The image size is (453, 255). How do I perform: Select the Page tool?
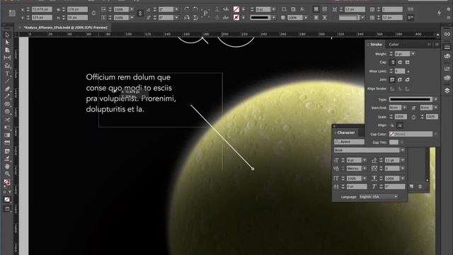coord(7,50)
